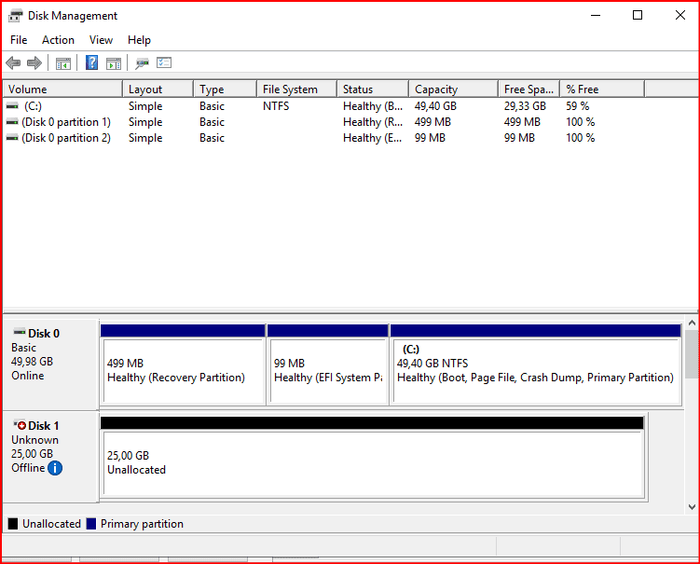Open the Help question mark icon
This screenshot has height=564, width=700.
click(x=92, y=63)
